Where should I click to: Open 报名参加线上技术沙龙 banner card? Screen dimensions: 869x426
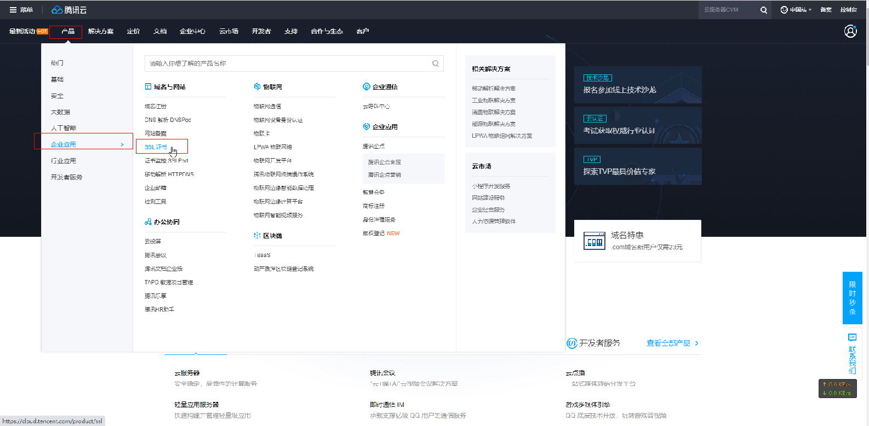pos(638,85)
